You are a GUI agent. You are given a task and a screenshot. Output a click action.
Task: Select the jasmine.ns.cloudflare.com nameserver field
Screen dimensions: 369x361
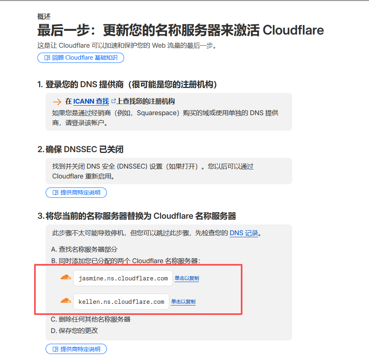[123, 278]
